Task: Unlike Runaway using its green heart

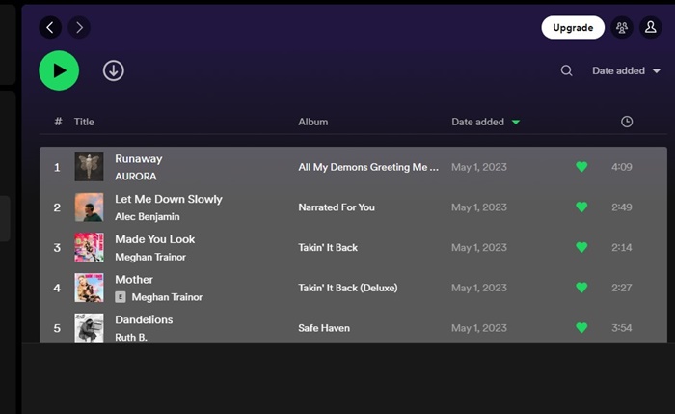Action: [581, 167]
